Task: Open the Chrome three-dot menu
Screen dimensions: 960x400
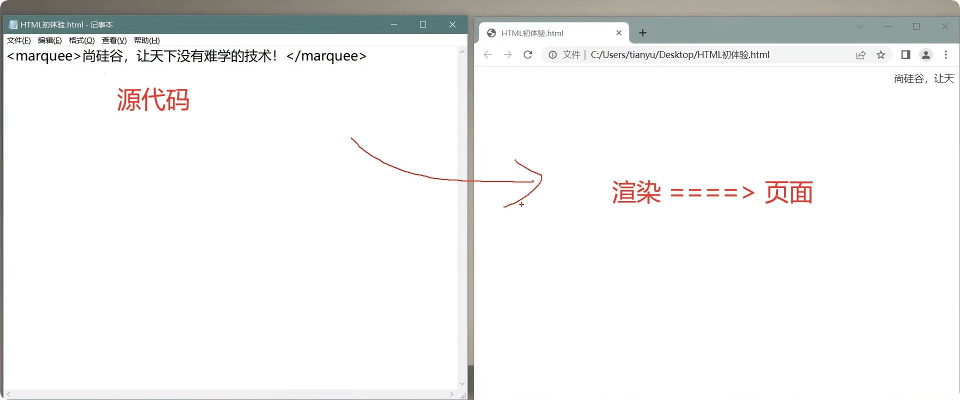Action: coord(945,55)
